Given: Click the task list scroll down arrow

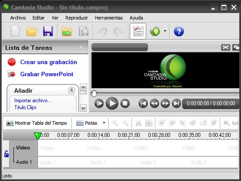Looking at the screenshot, I should point(84,108).
